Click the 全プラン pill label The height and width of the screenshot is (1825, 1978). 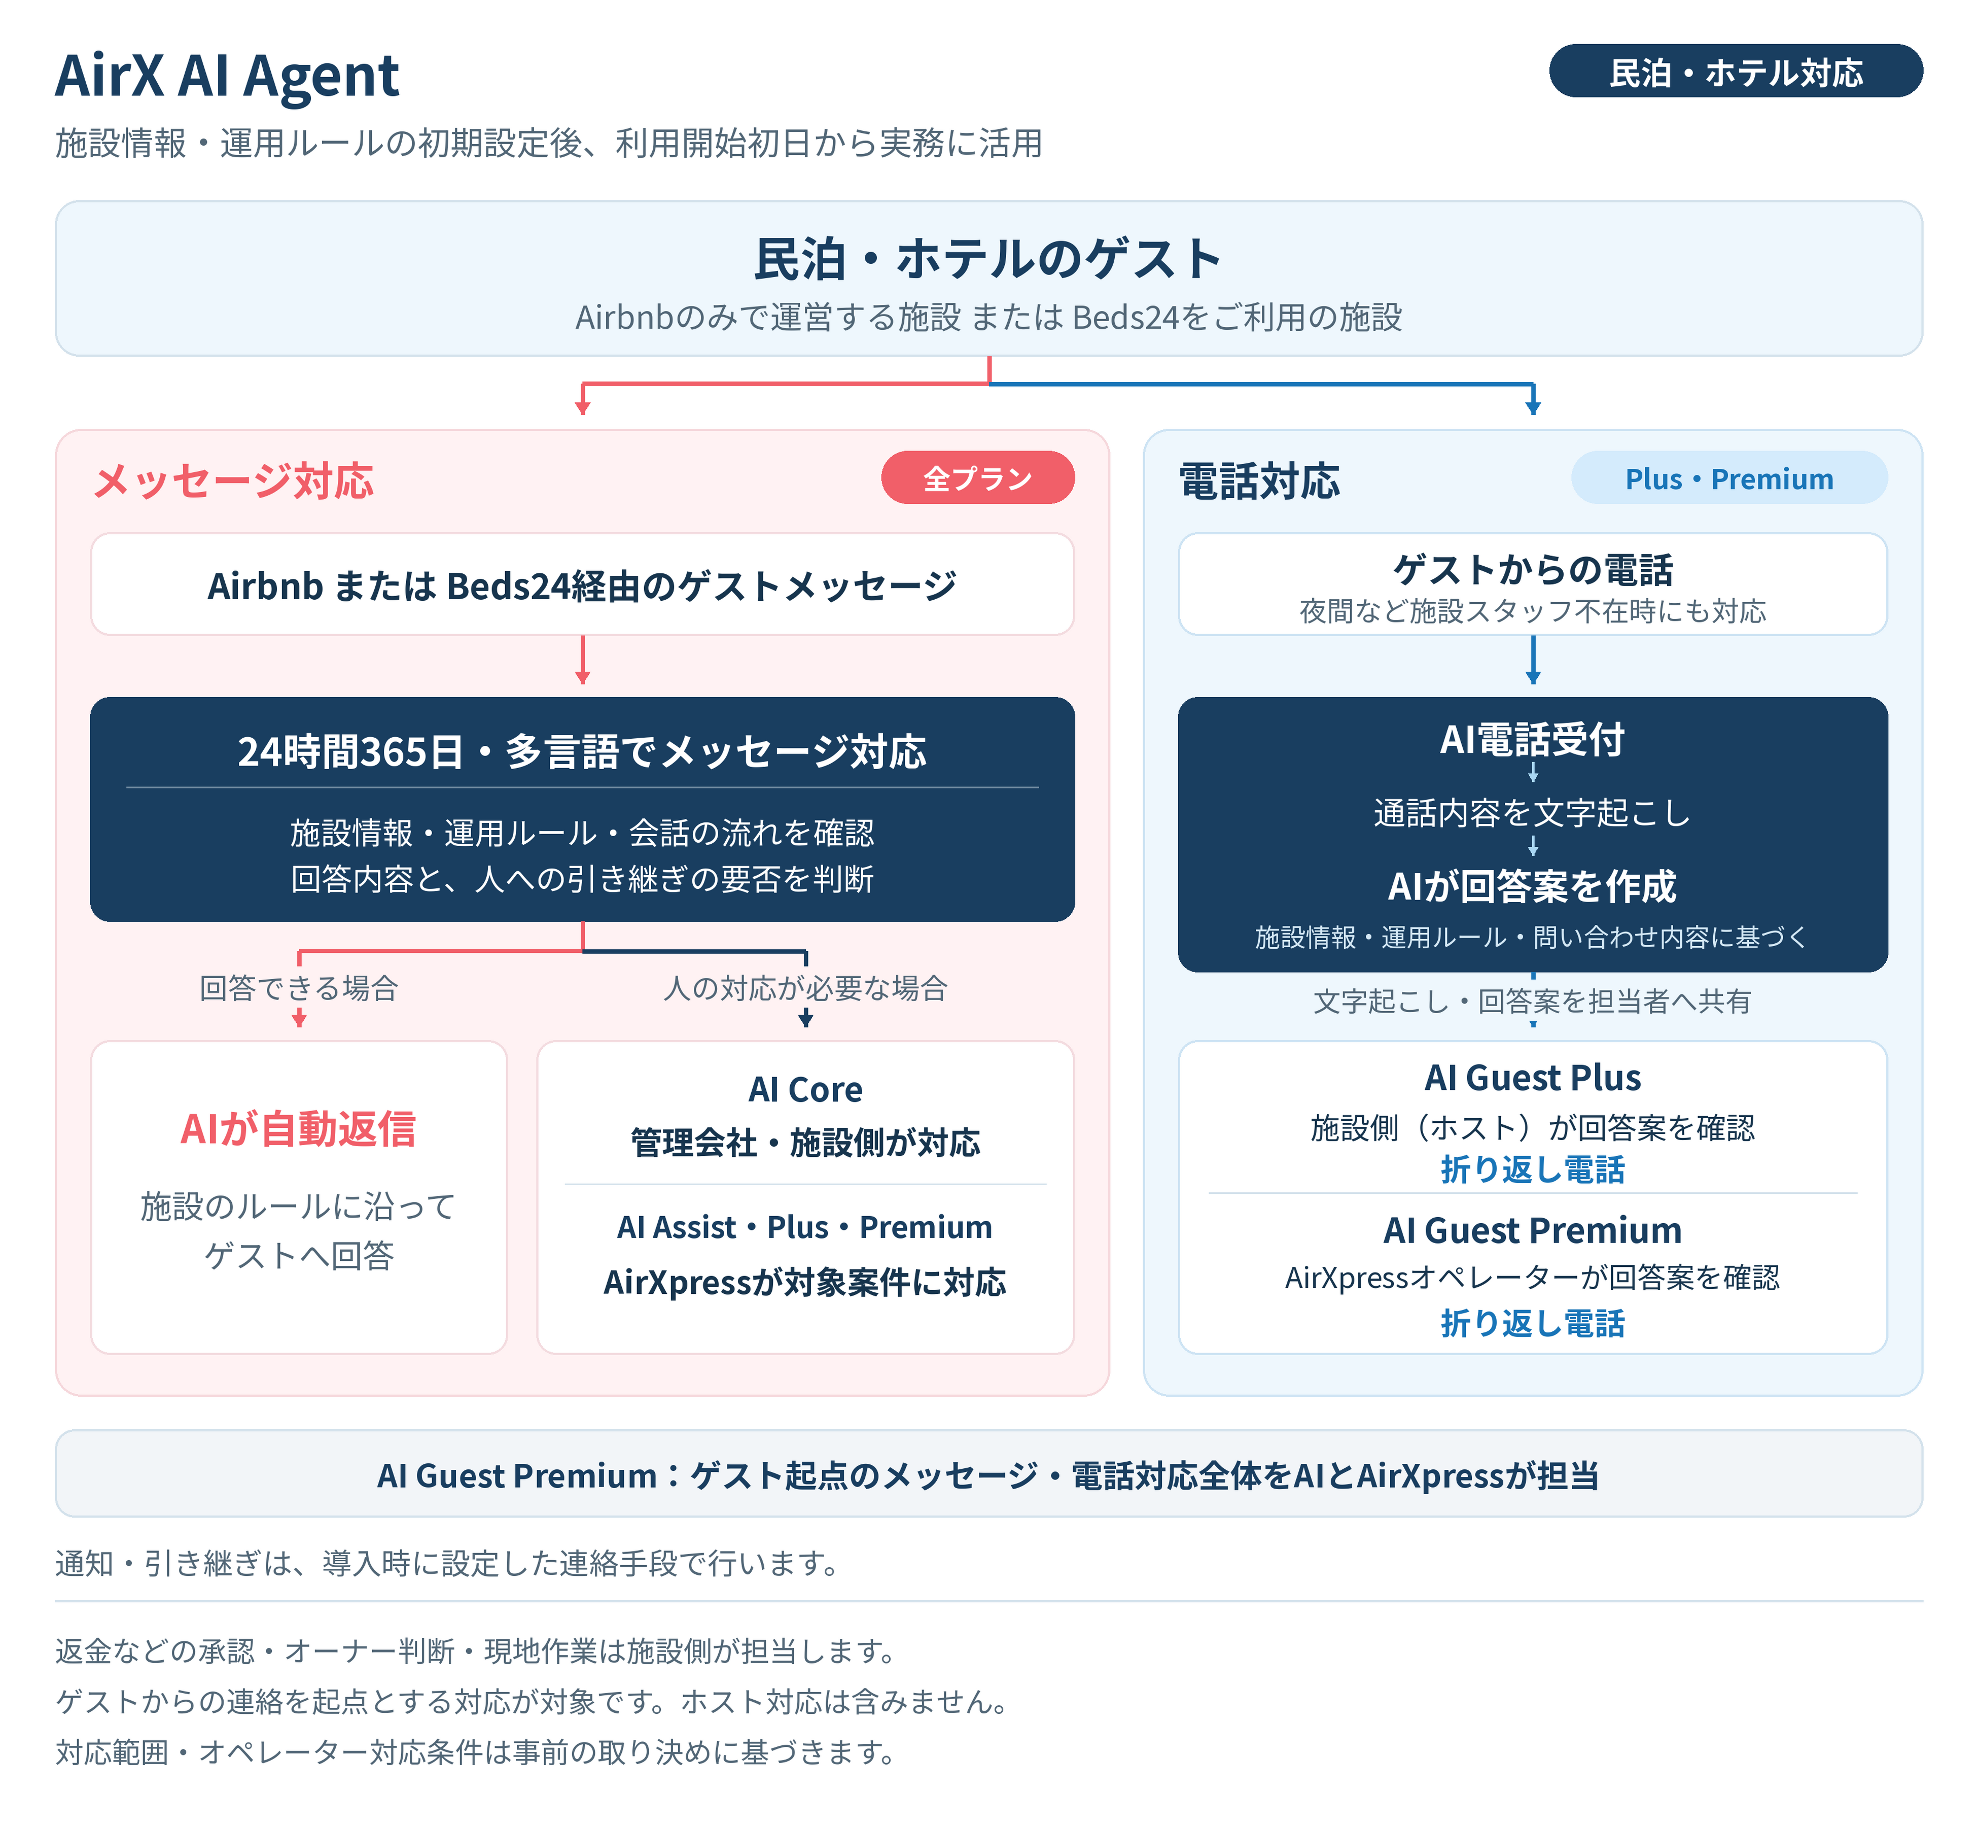[977, 478]
